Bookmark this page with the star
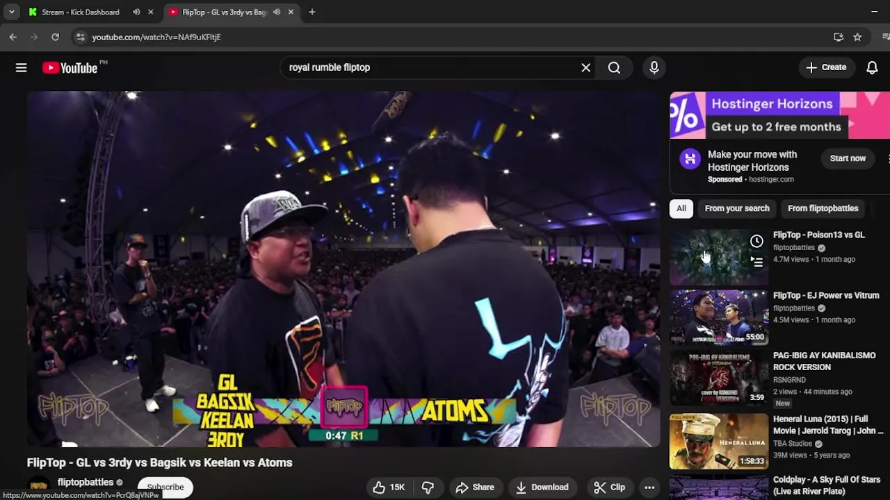 857,37
